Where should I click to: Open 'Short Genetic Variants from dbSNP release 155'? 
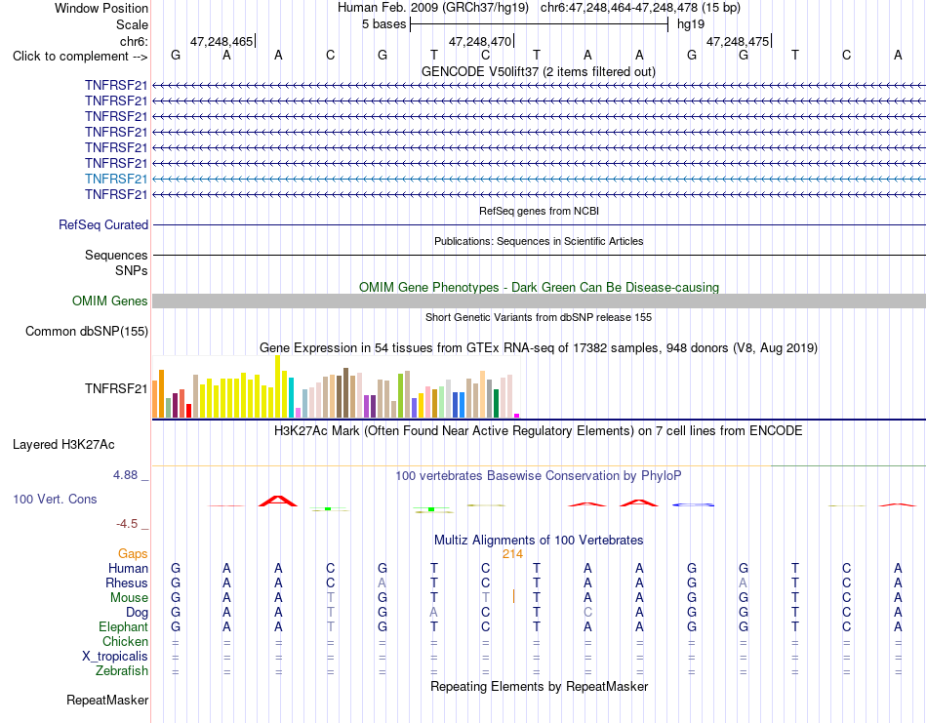pos(539,317)
